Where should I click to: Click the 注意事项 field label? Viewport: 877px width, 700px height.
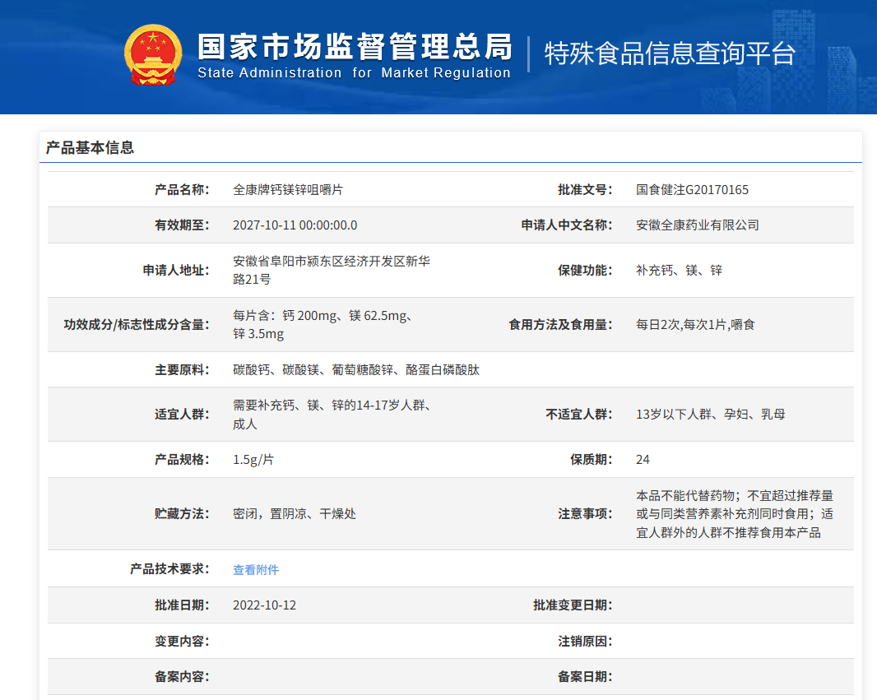tap(585, 514)
